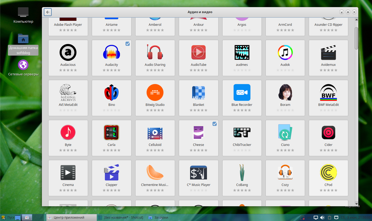The height and width of the screenshot is (221, 372).
Task: Open the Сетевые серверы desktop icon
Action: (x=23, y=68)
